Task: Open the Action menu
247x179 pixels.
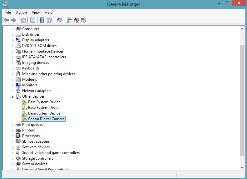Action: 21,13
